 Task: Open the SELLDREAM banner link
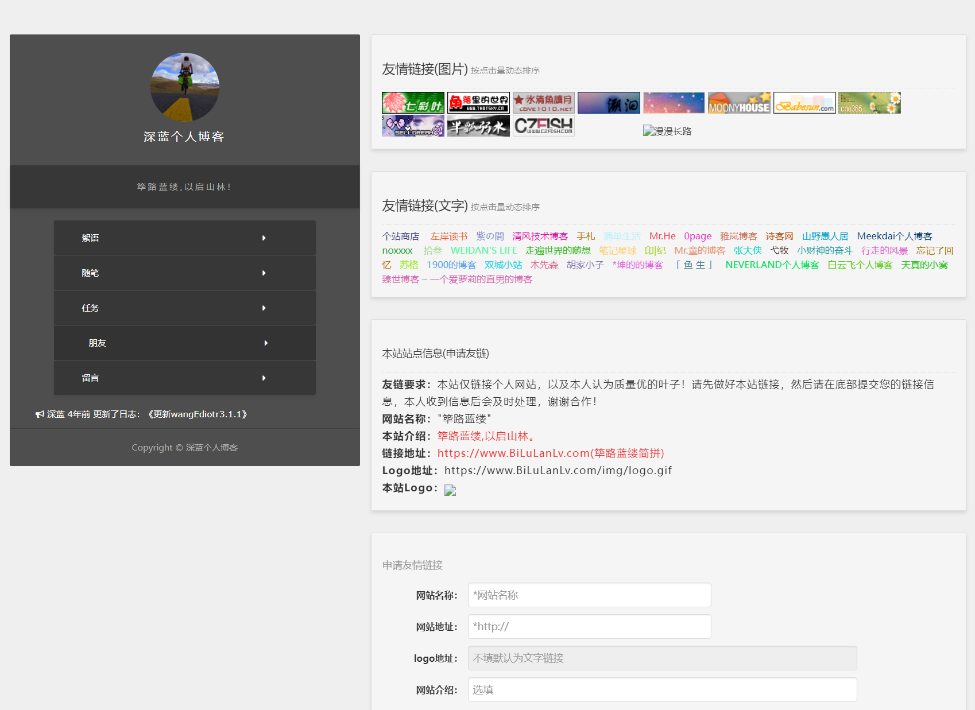pyautogui.click(x=413, y=126)
